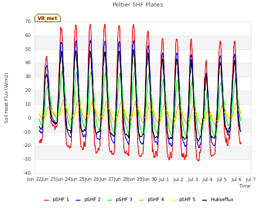
Task: Click the Jun 28 x-axis date
Action: click(121, 179)
